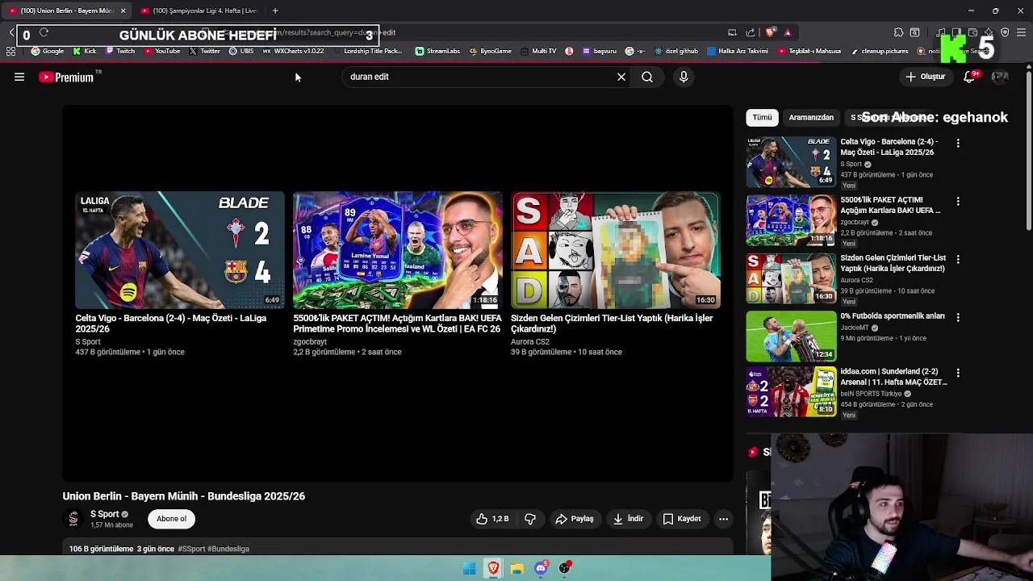
Task: Open the StreamLabs bookmark
Action: click(x=437, y=51)
